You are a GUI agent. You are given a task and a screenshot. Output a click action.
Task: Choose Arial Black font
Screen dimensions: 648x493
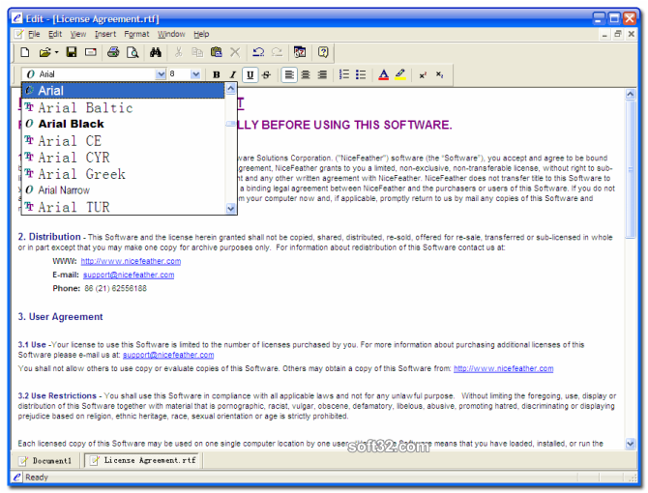[x=123, y=124]
